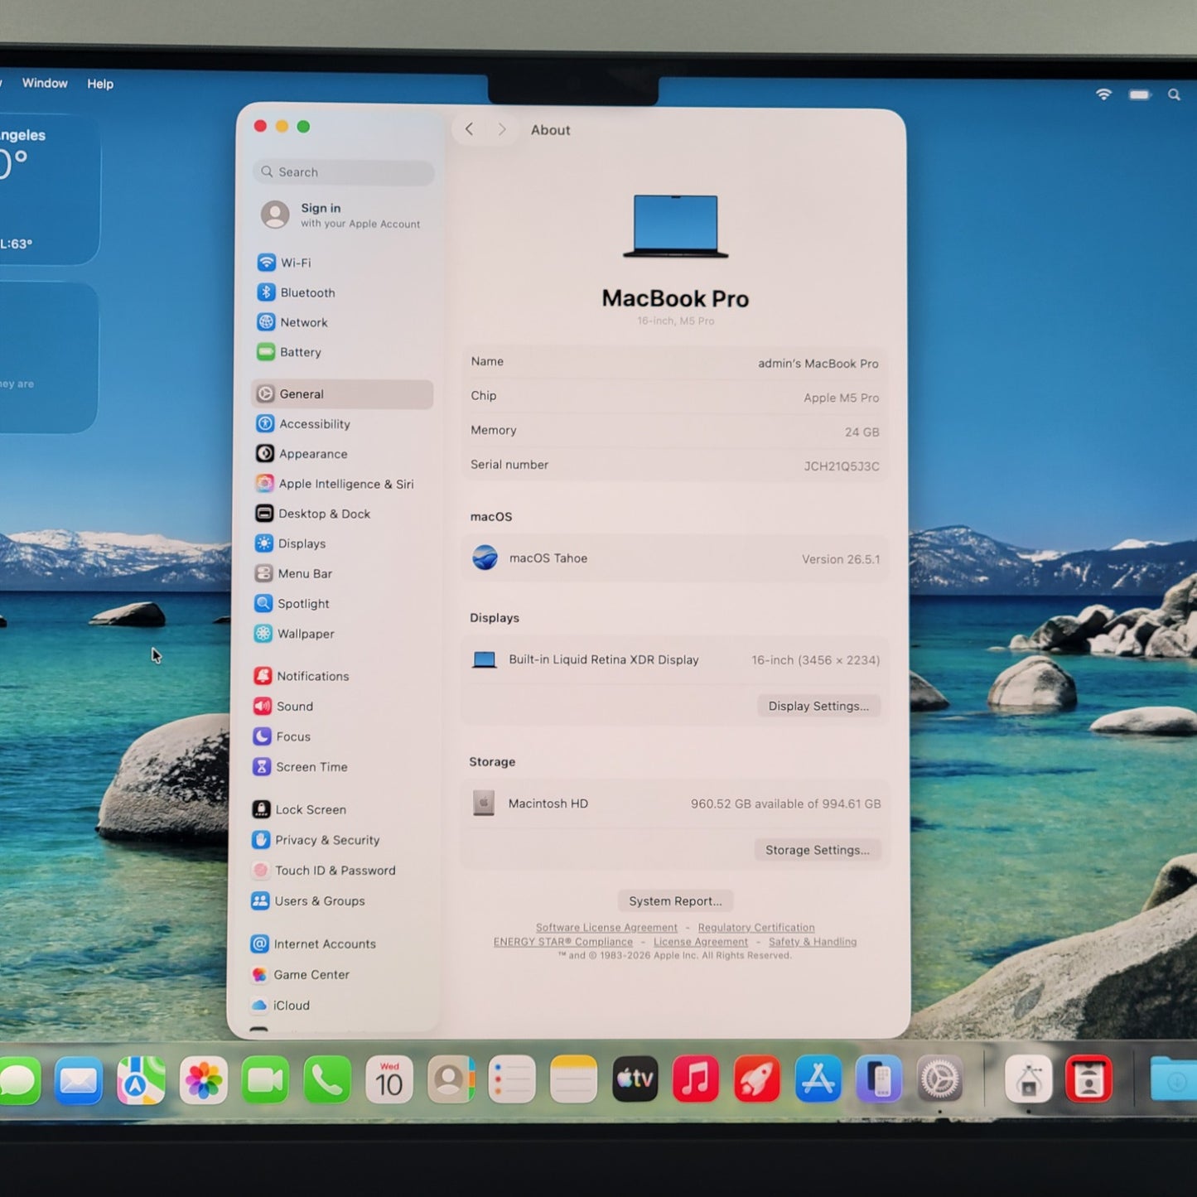Open Lock Screen settings
Viewport: 1197px width, 1197px height.
click(x=340, y=809)
